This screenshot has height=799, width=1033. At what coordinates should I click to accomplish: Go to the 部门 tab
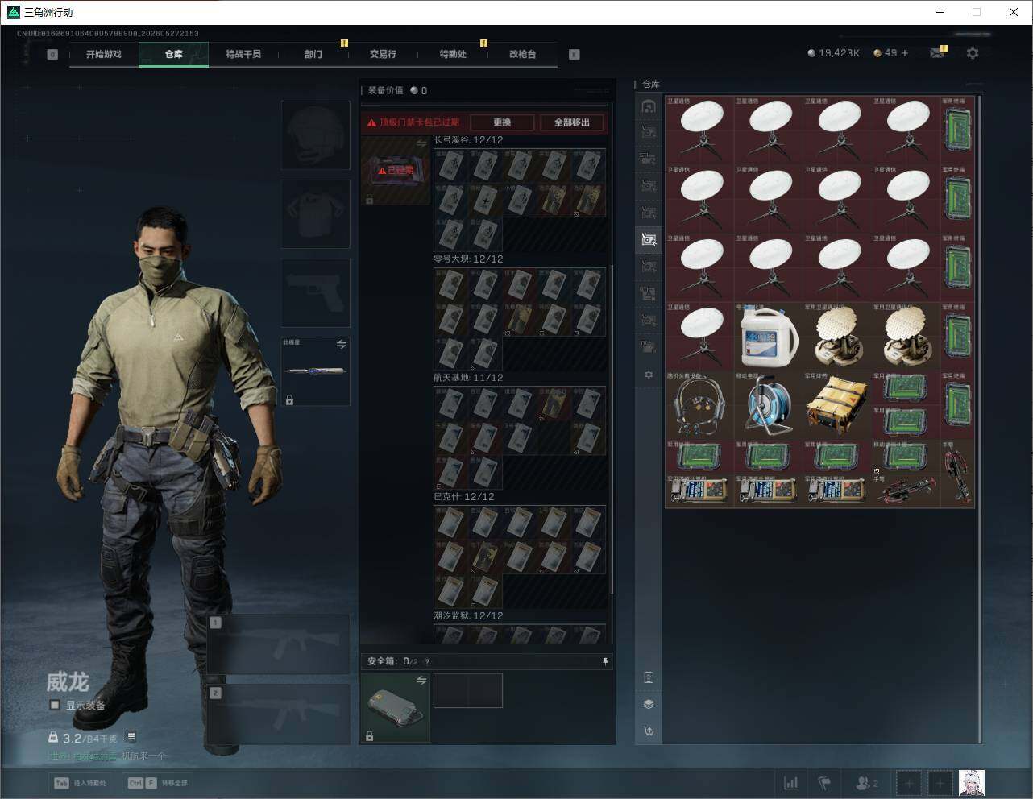click(x=313, y=55)
